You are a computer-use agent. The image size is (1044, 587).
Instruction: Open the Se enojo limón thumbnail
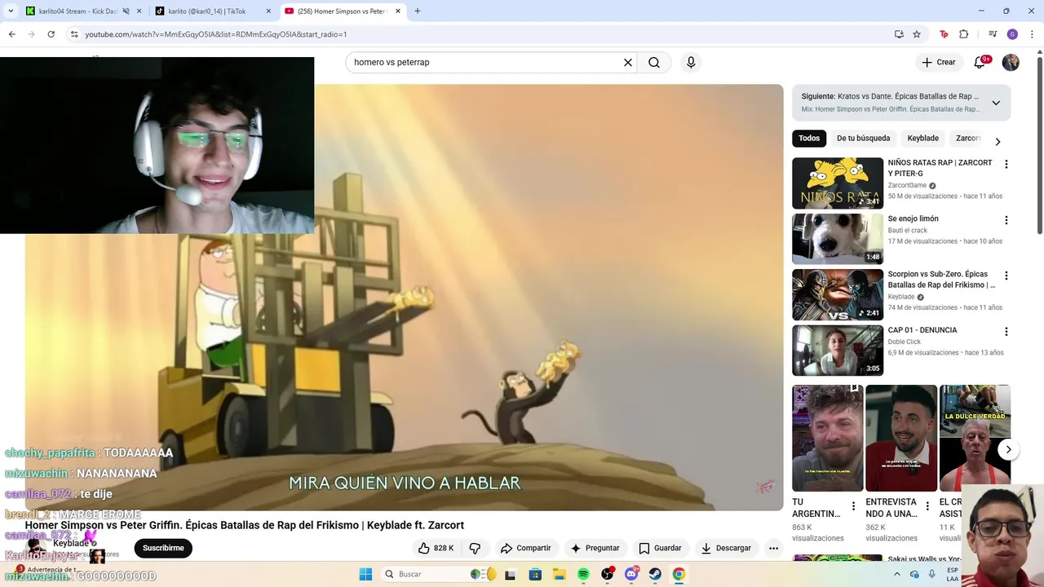[x=838, y=239]
